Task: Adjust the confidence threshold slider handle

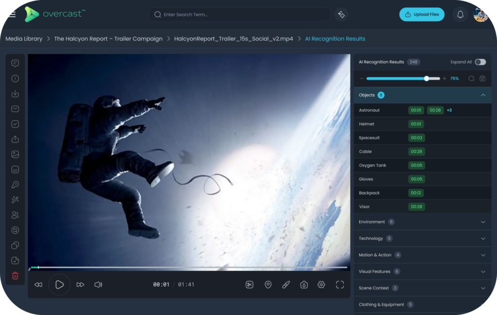Action: [426, 79]
